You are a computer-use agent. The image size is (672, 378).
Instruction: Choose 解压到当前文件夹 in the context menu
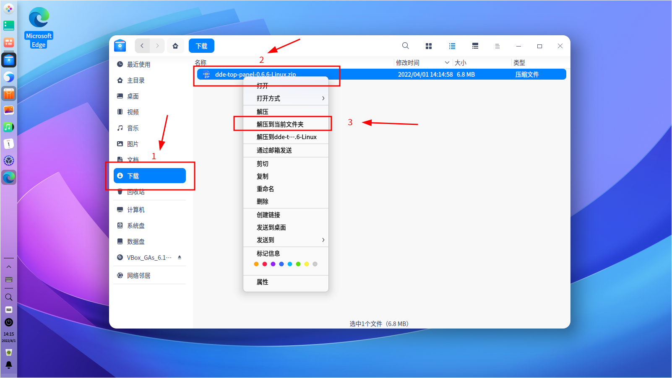(x=286, y=124)
